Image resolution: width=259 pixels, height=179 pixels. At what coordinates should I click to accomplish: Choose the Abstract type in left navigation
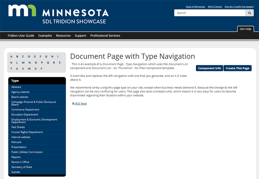(x=16, y=87)
